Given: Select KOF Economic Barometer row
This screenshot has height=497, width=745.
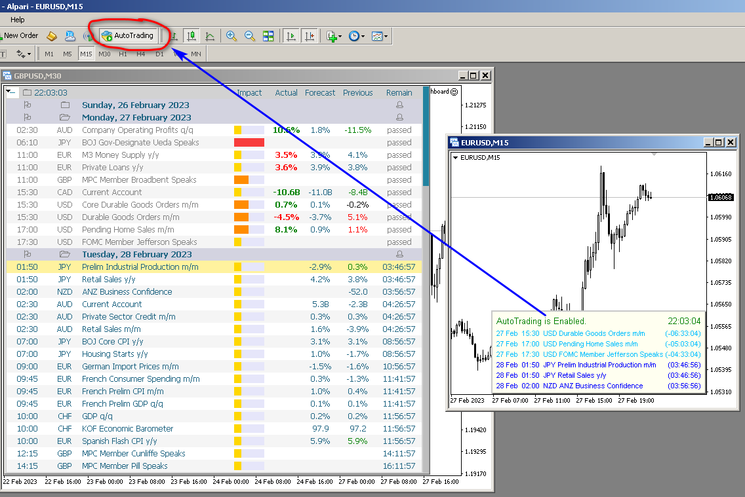Looking at the screenshot, I should [x=214, y=429].
